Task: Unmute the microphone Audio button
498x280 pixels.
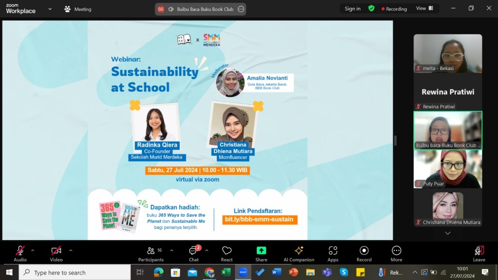Action: [20, 253]
